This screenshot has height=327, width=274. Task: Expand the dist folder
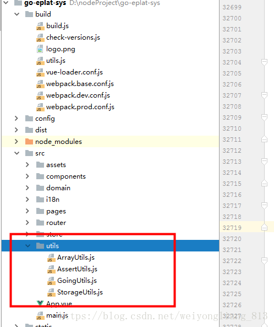coord(17,130)
